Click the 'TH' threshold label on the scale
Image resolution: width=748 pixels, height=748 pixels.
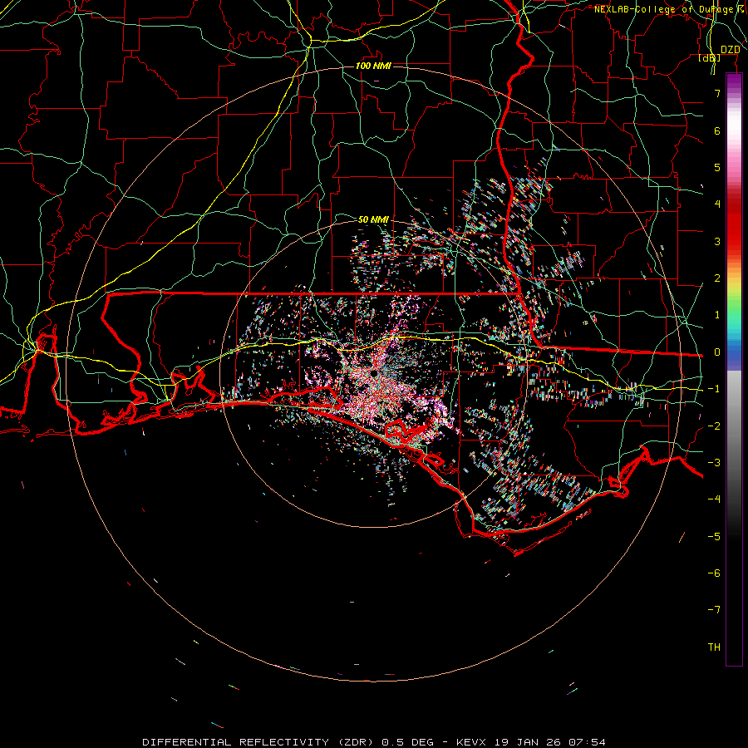coord(714,647)
